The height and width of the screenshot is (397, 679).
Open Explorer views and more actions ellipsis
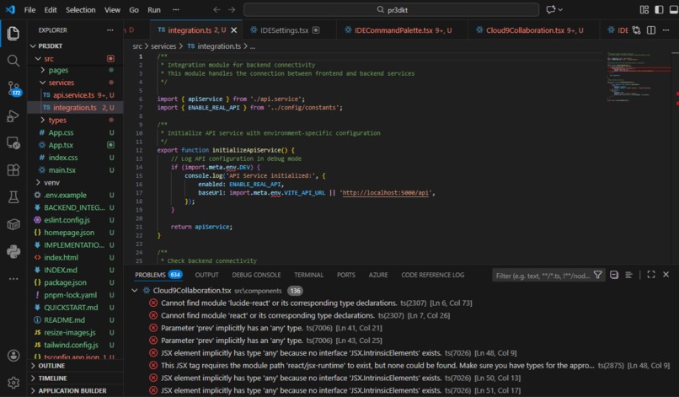[110, 30]
